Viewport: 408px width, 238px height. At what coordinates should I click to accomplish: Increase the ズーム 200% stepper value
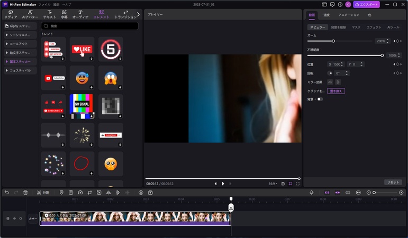pos(387,40)
